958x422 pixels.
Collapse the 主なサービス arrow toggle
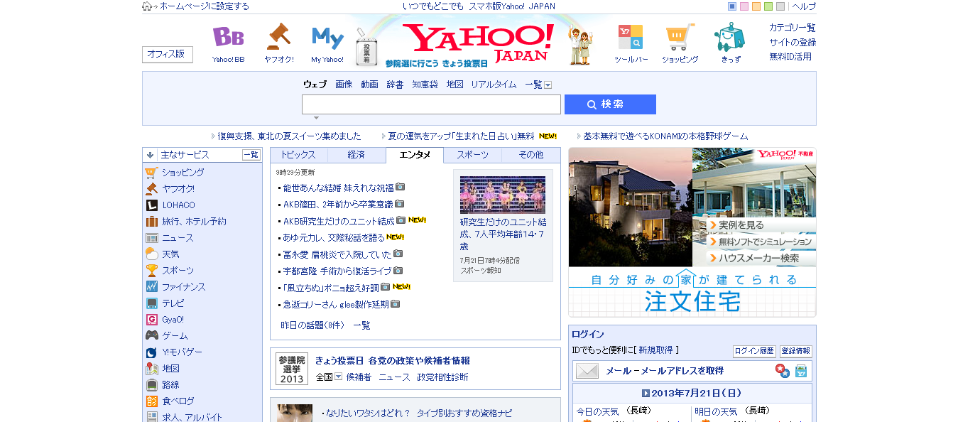(x=150, y=155)
